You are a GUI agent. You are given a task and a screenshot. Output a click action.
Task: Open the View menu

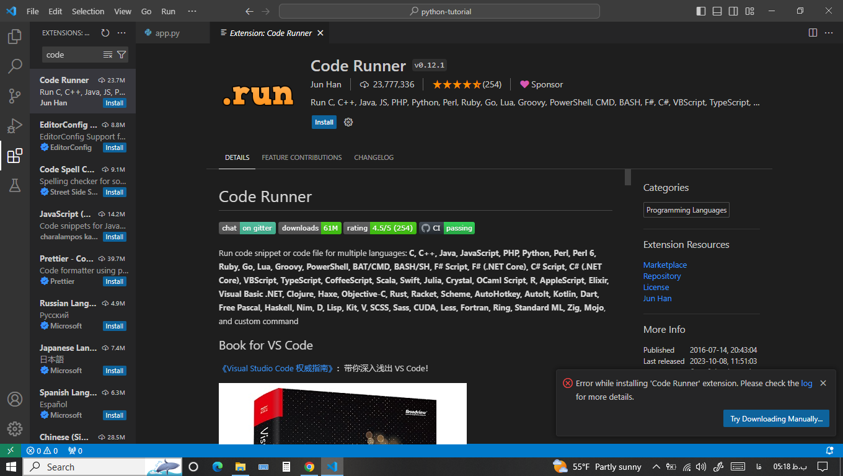123,11
